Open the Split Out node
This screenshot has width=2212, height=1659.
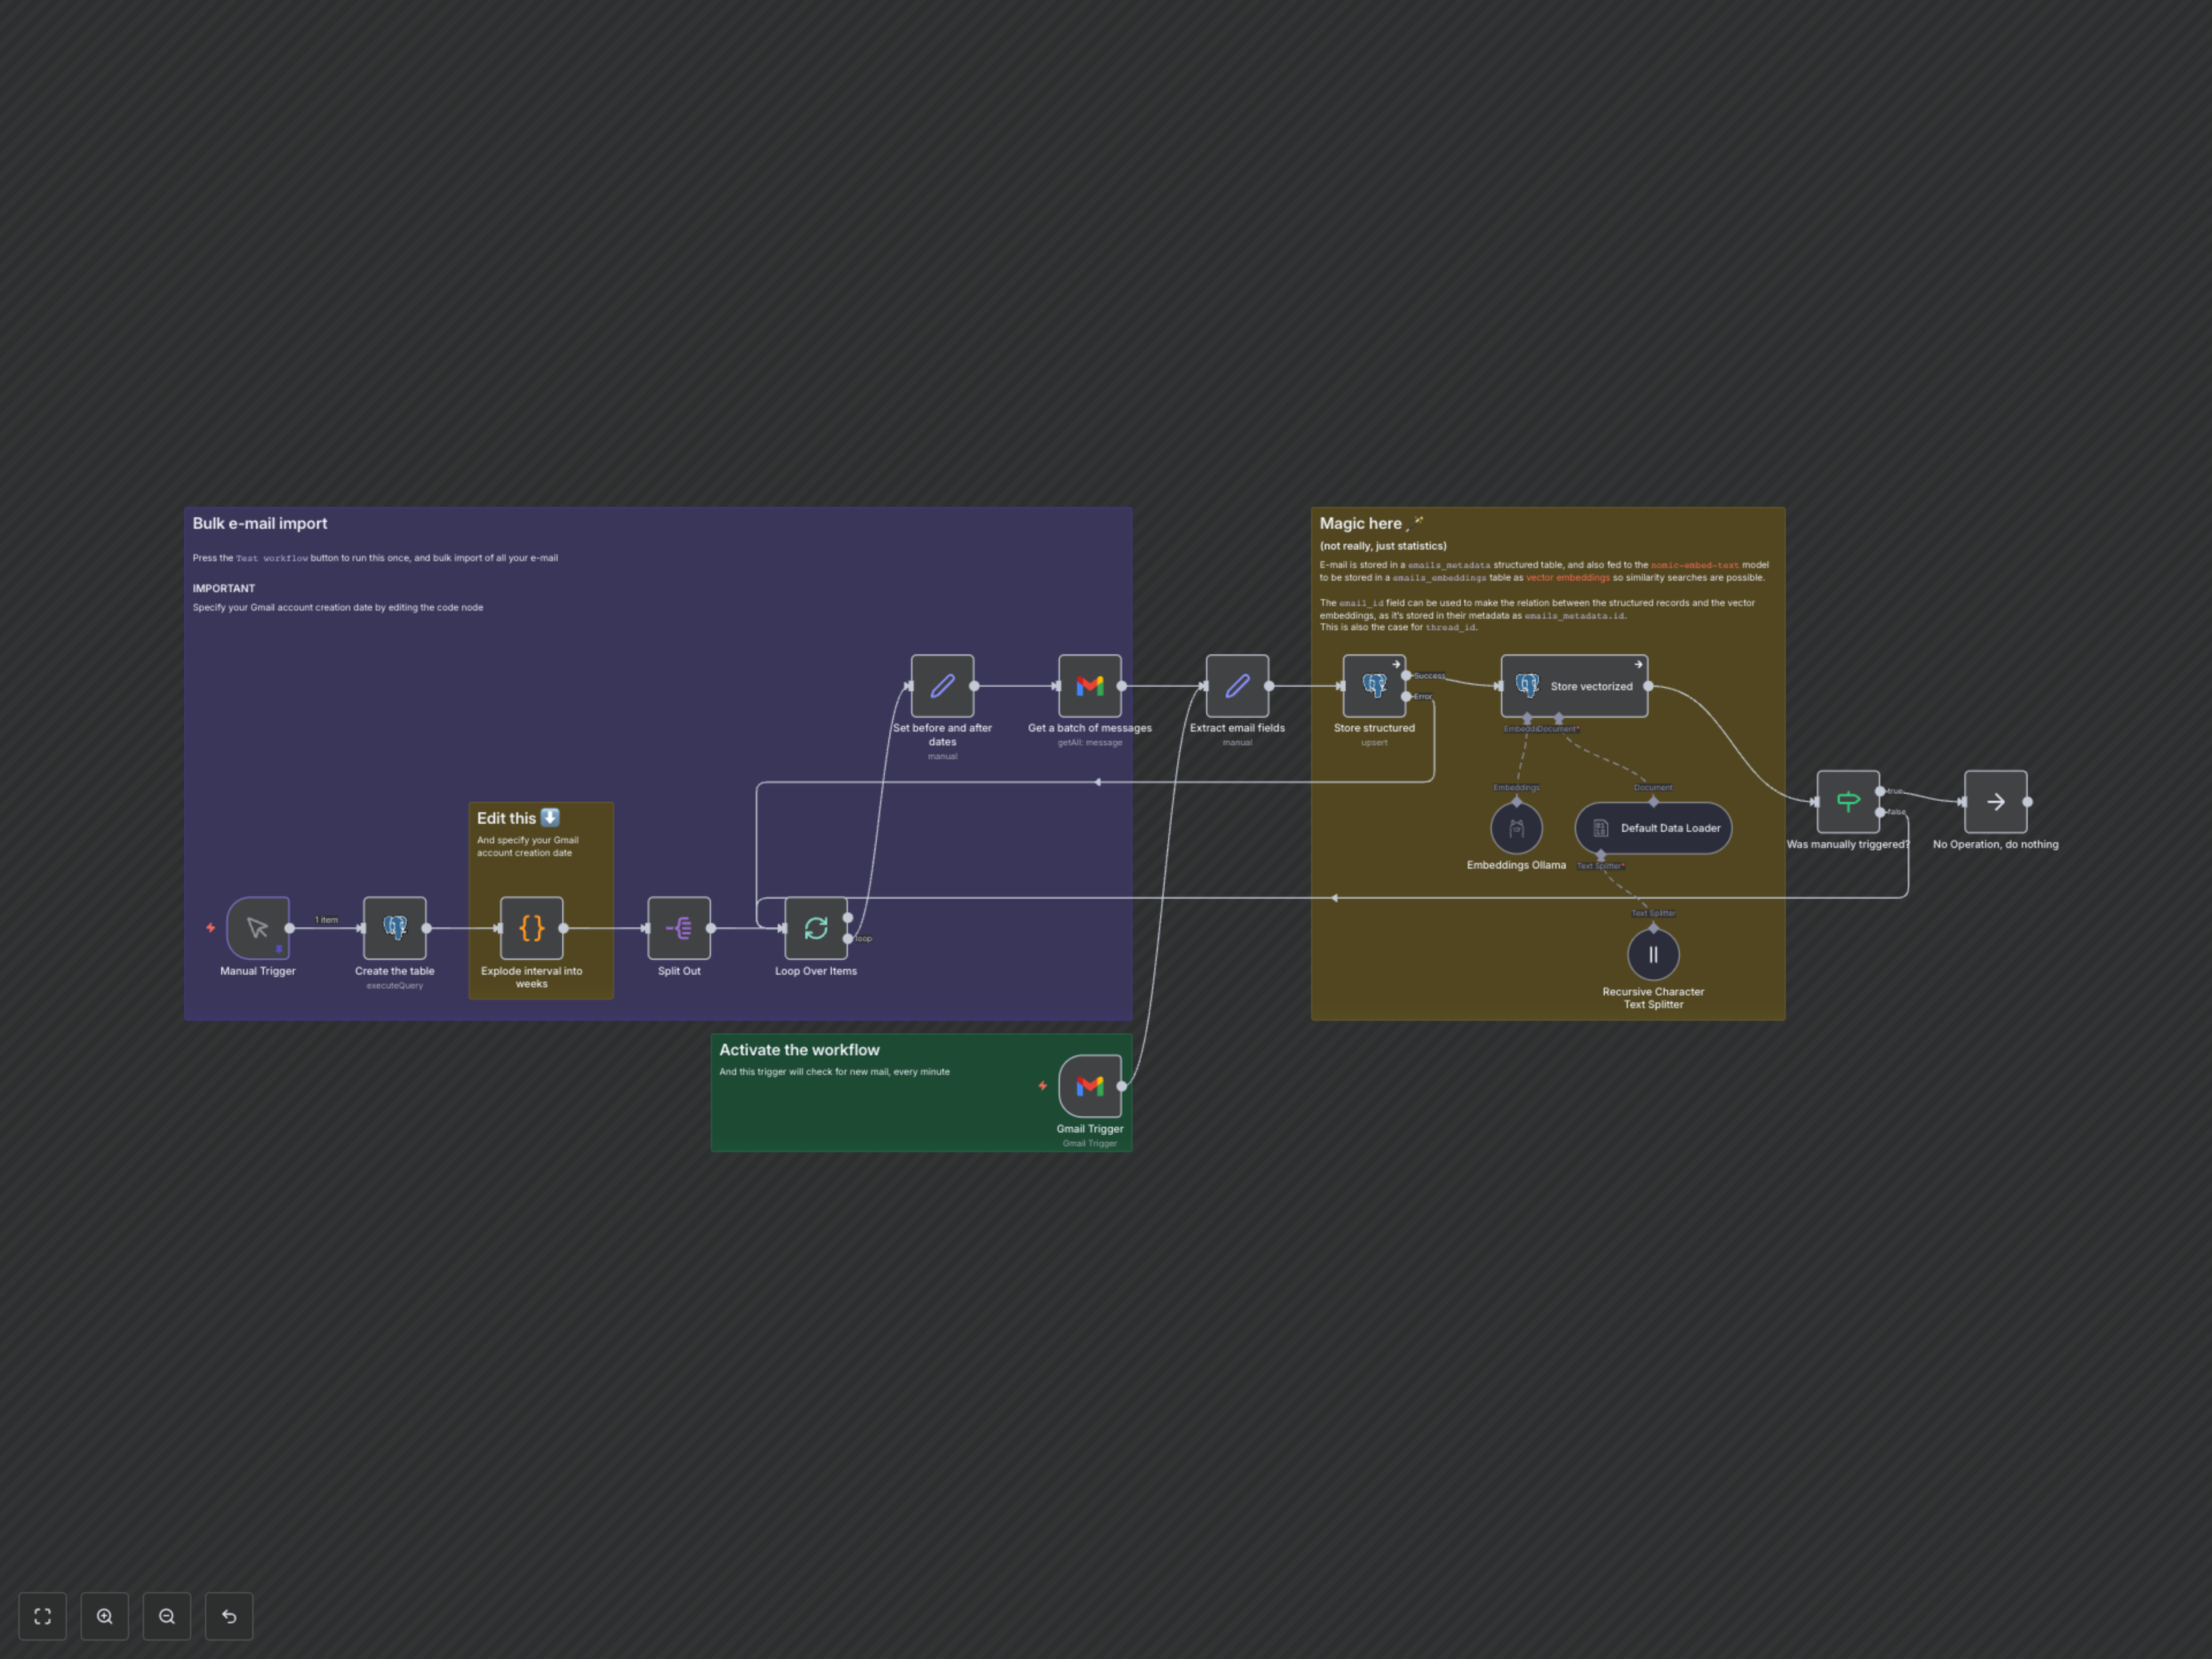678,929
